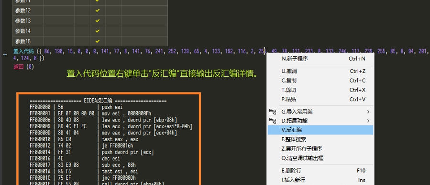Click the Ctrl+Z shortcut label in menu
The width and height of the screenshot is (430, 185).
point(358,72)
